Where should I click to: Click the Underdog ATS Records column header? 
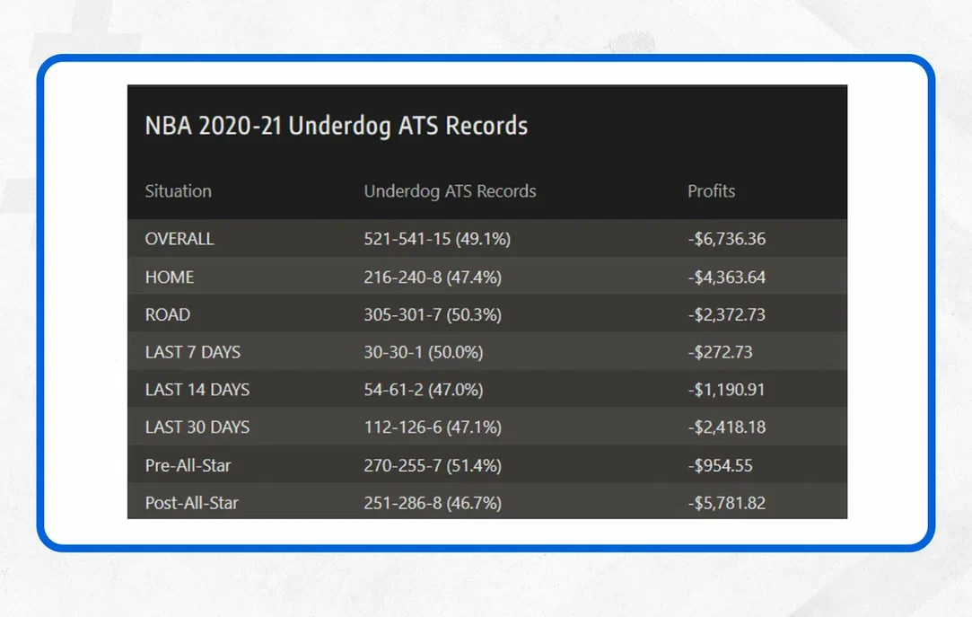point(450,191)
